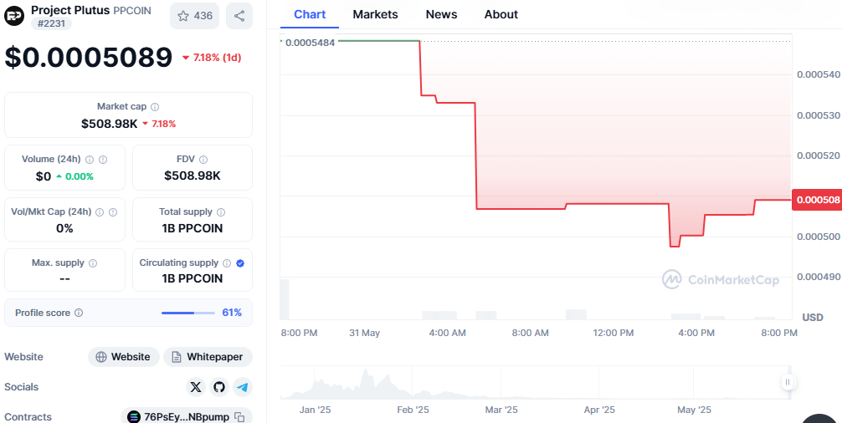Viewport: 842px width, 423px height.
Task: Click May '25 on the timeline navigator
Action: point(694,410)
